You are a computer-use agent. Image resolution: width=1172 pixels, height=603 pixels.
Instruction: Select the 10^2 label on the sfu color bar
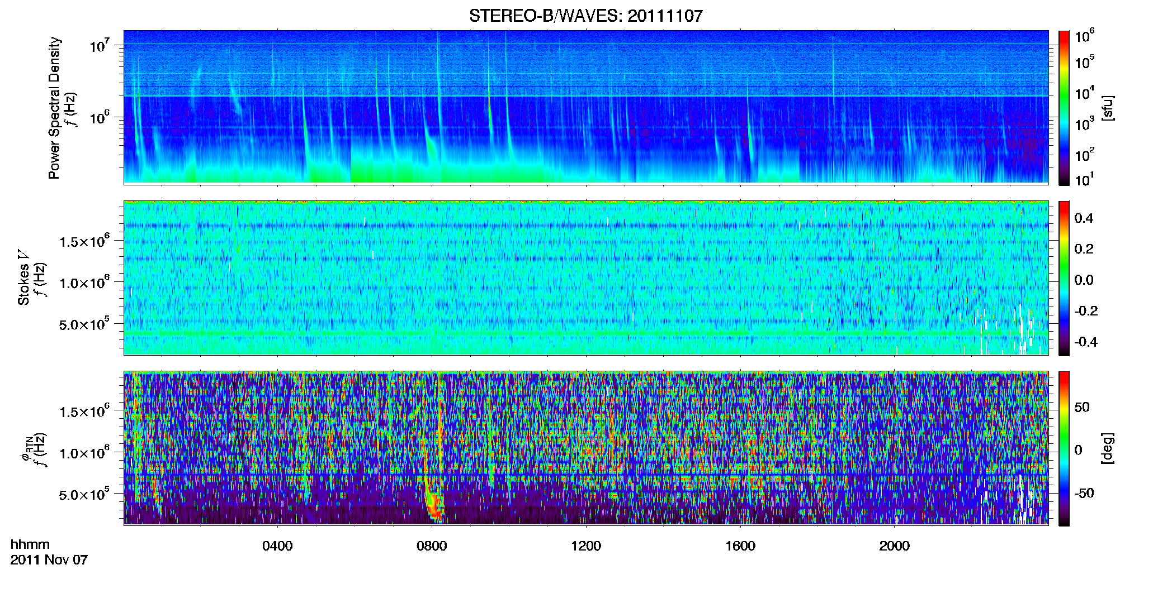1085,155
